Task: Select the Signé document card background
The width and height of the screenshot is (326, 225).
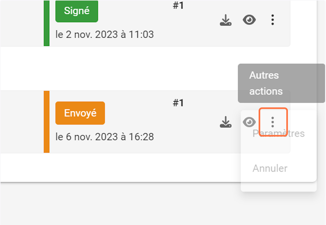Action: tap(145, 21)
